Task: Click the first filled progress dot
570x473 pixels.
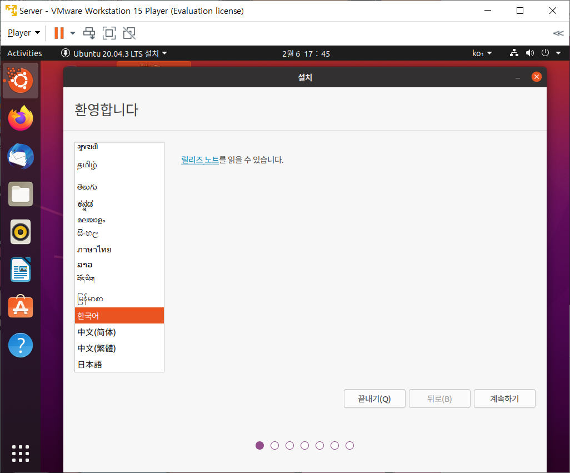Action: [259, 445]
